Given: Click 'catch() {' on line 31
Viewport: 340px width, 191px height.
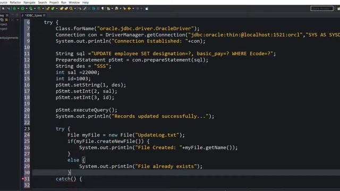Looking at the screenshot, I should coord(69,179).
